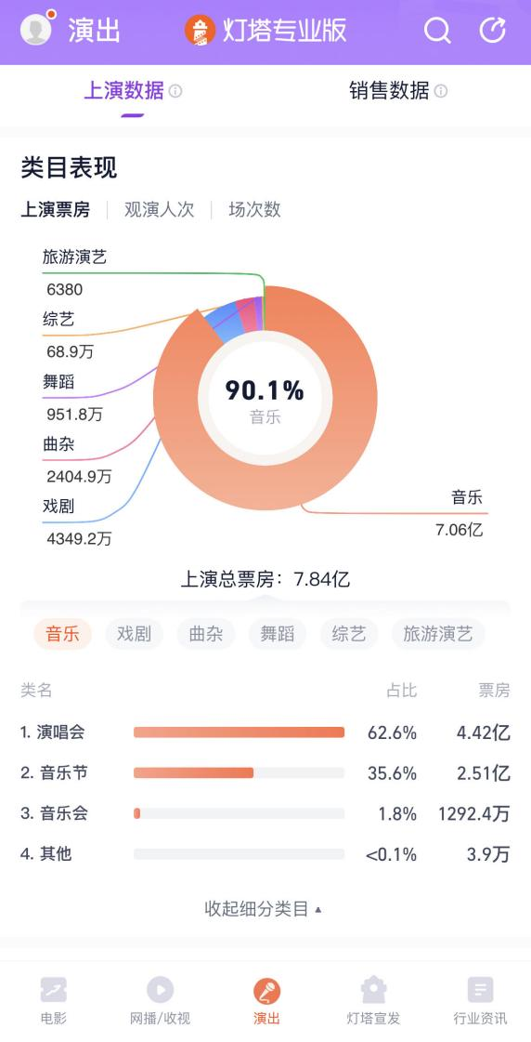This screenshot has height=1042, width=531.
Task: Open the 行业资讯 navigation icon
Action: click(480, 990)
